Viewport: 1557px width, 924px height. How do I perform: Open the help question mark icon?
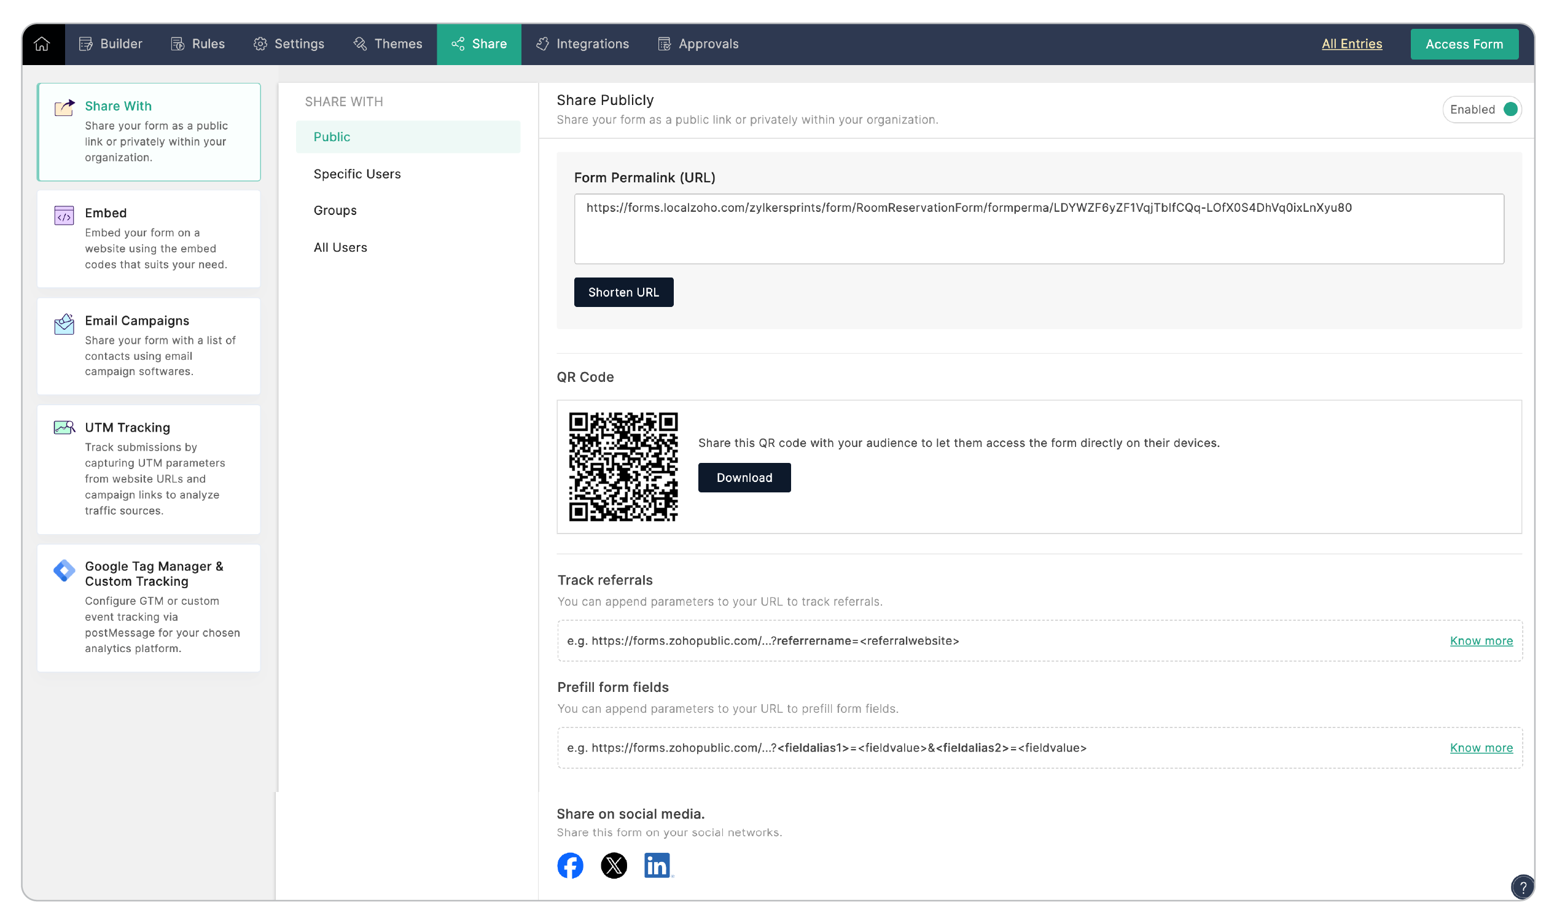coord(1522,887)
